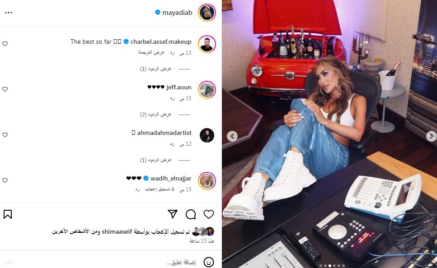The image size is (437, 268).
Task: Open emoji picker smiley icon
Action: (208, 262)
